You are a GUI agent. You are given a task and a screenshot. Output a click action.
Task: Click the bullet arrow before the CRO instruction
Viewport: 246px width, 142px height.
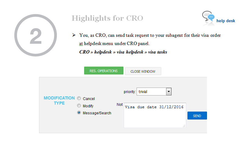pos(74,35)
